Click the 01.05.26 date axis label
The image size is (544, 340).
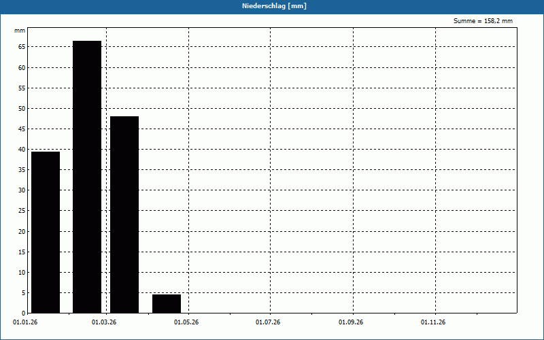coord(186,322)
